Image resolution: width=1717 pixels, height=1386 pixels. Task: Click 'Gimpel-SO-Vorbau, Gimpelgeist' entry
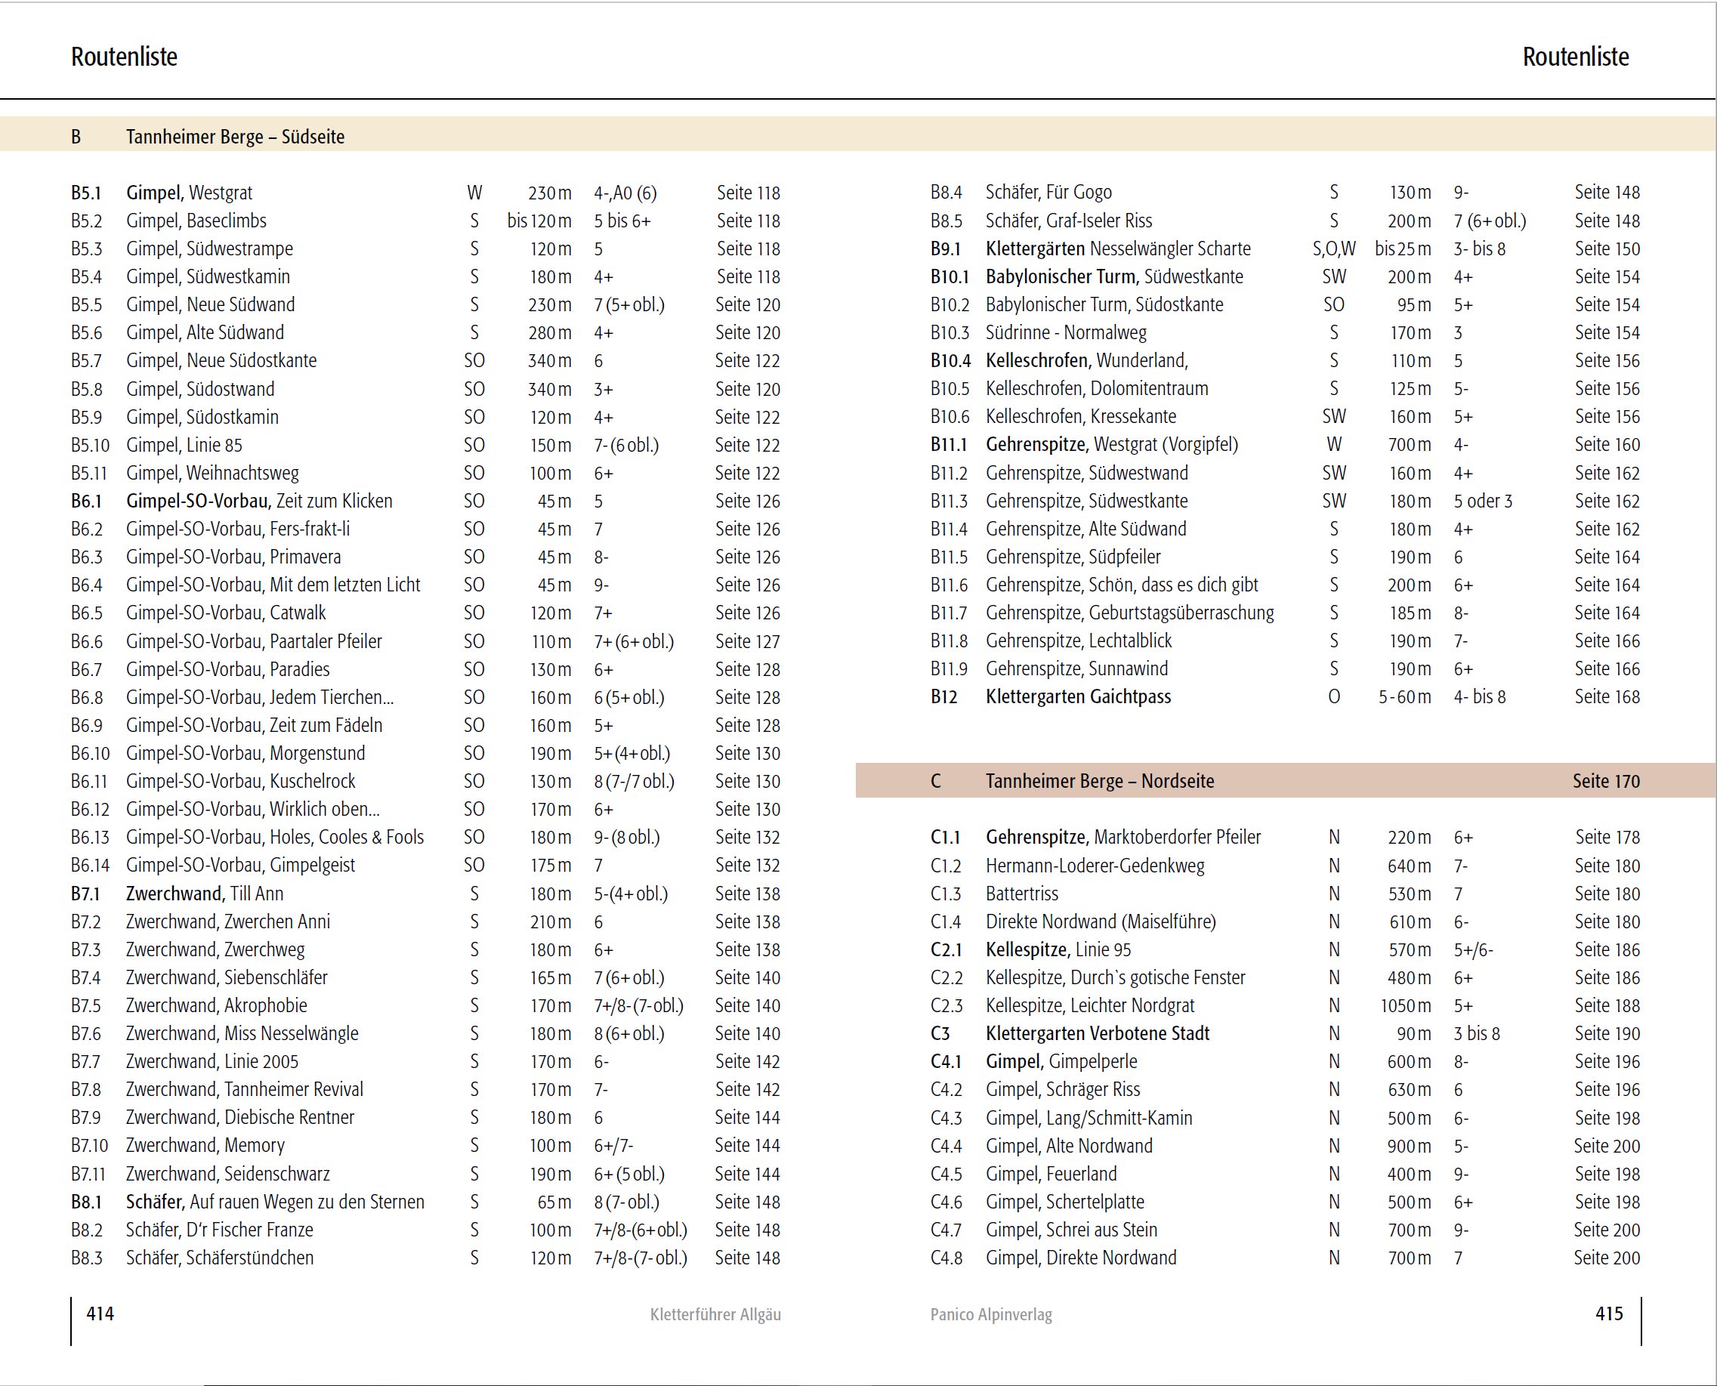[240, 865]
